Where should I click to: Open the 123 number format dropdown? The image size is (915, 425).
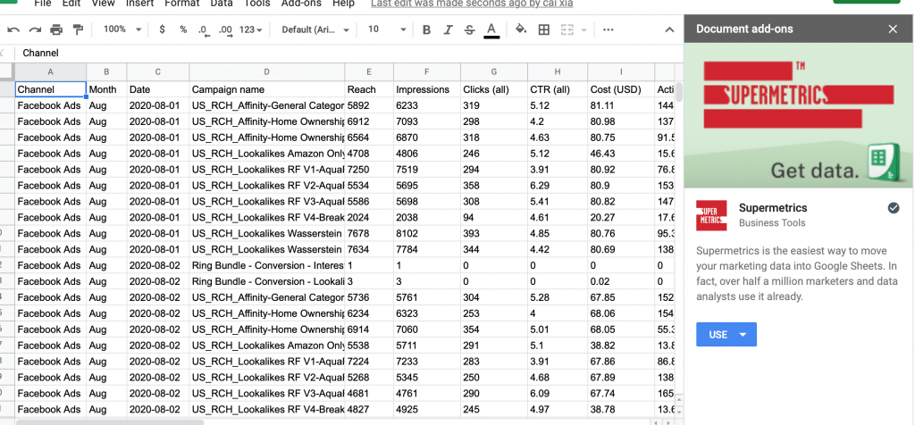(251, 29)
